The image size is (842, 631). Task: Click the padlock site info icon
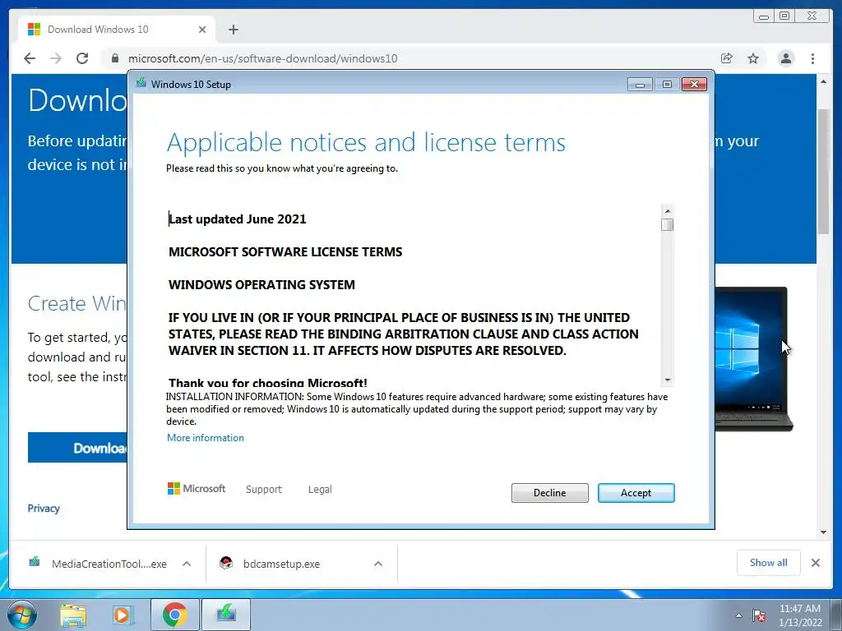coord(114,58)
